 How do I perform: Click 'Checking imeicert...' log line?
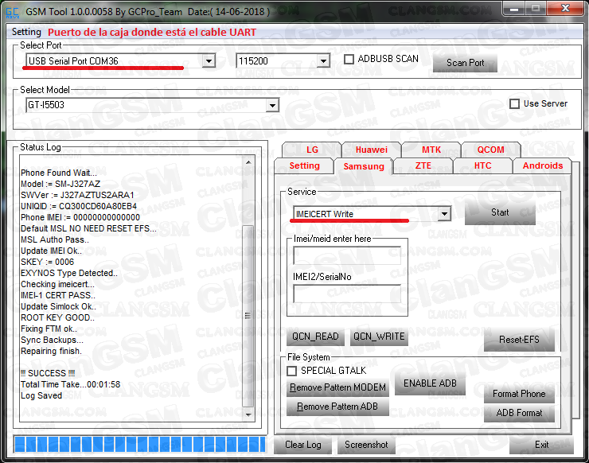click(57, 284)
